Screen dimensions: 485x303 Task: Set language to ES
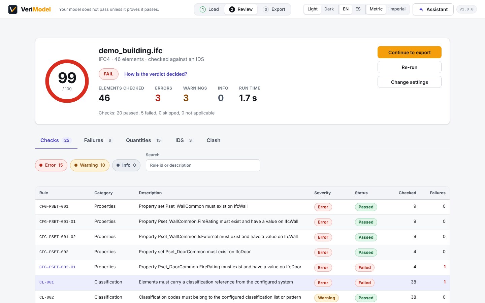point(358,9)
